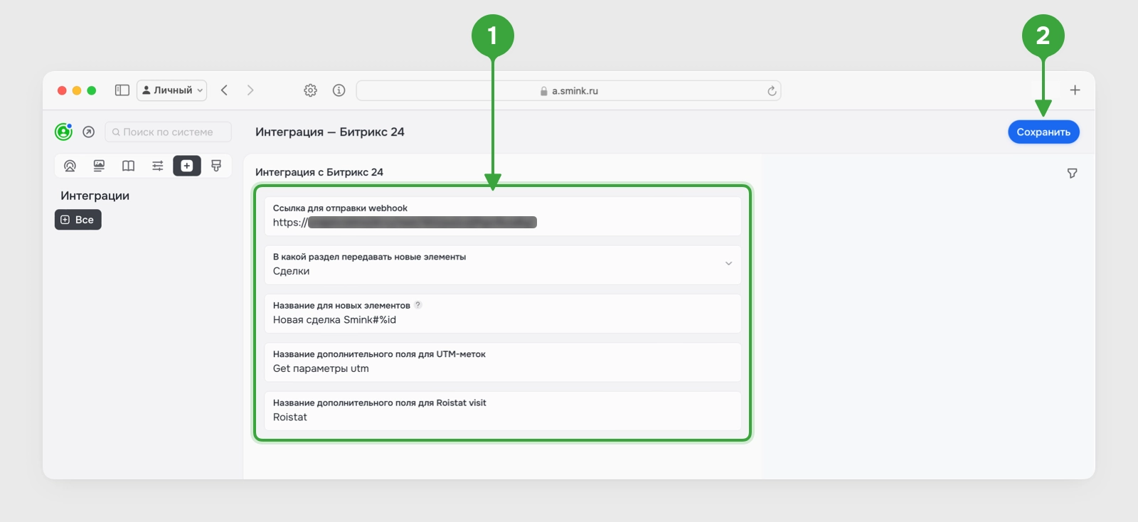Screen dimensions: 1138x522
Task: Click the external link arrow icon
Action: click(89, 132)
